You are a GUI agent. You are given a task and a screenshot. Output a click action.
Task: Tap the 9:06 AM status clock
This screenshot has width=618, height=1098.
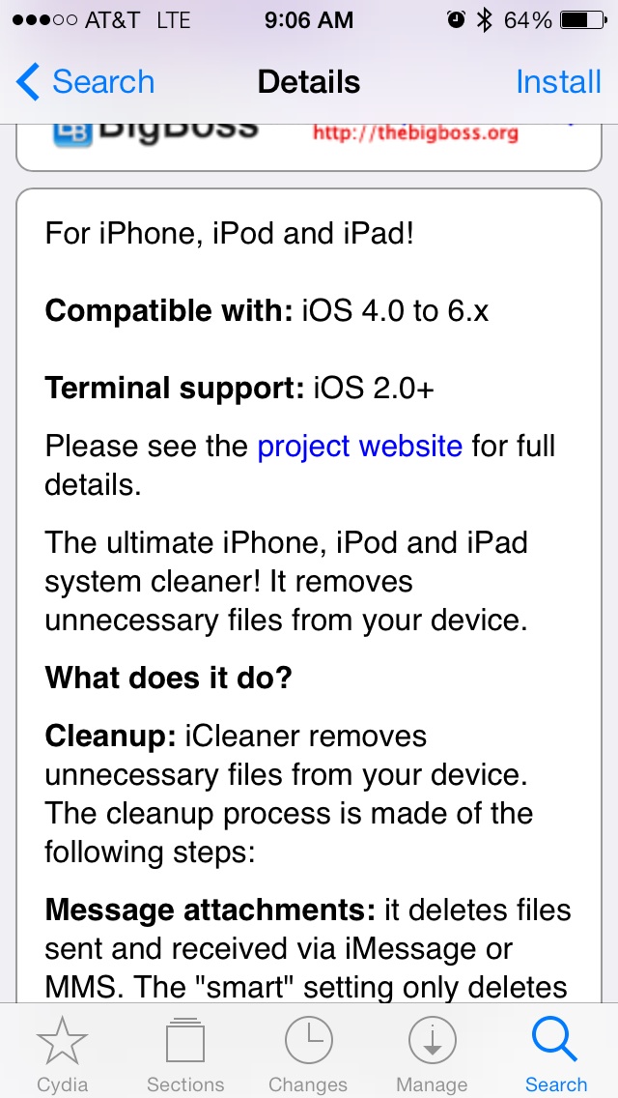(309, 20)
